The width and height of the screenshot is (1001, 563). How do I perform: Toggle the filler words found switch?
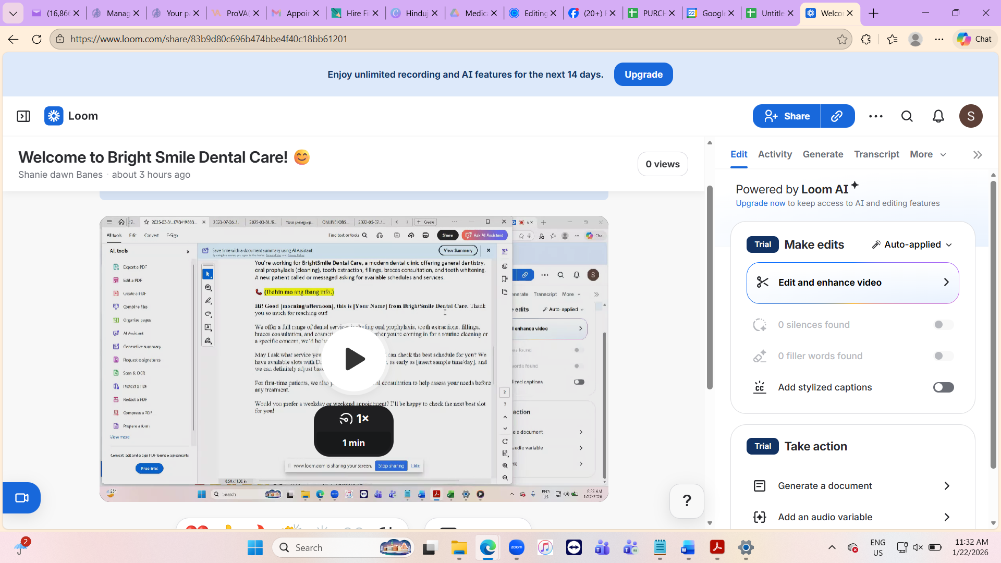943,356
